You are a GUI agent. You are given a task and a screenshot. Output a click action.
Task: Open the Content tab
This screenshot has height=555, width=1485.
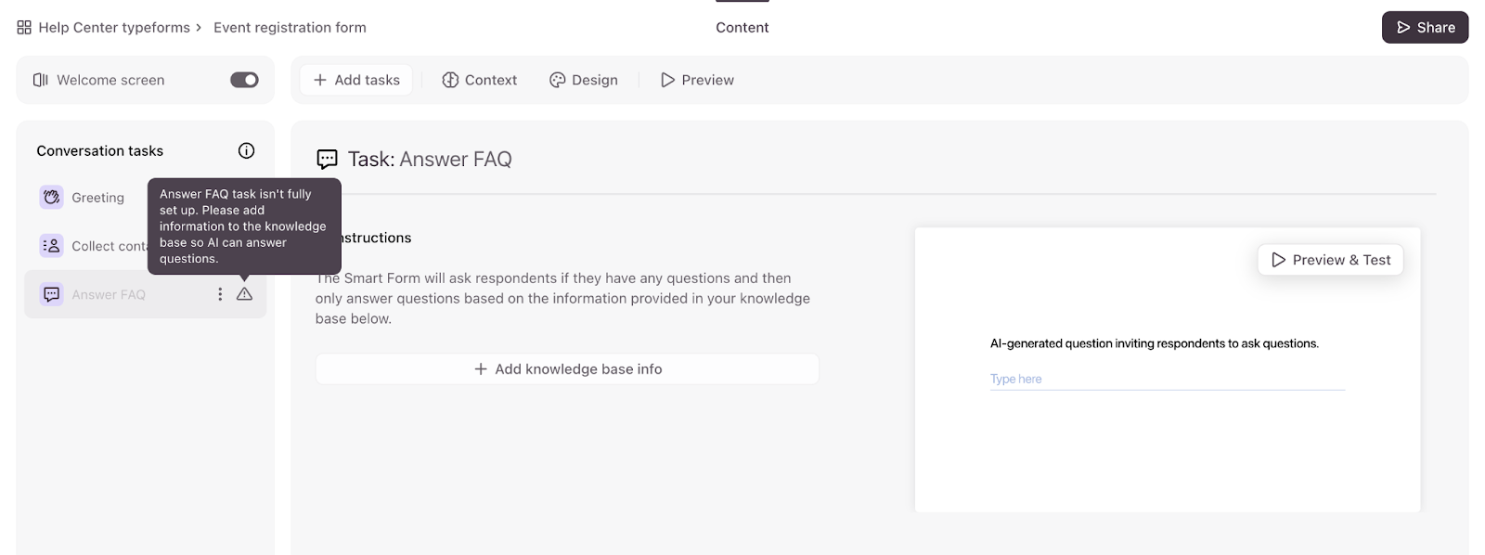tap(742, 28)
